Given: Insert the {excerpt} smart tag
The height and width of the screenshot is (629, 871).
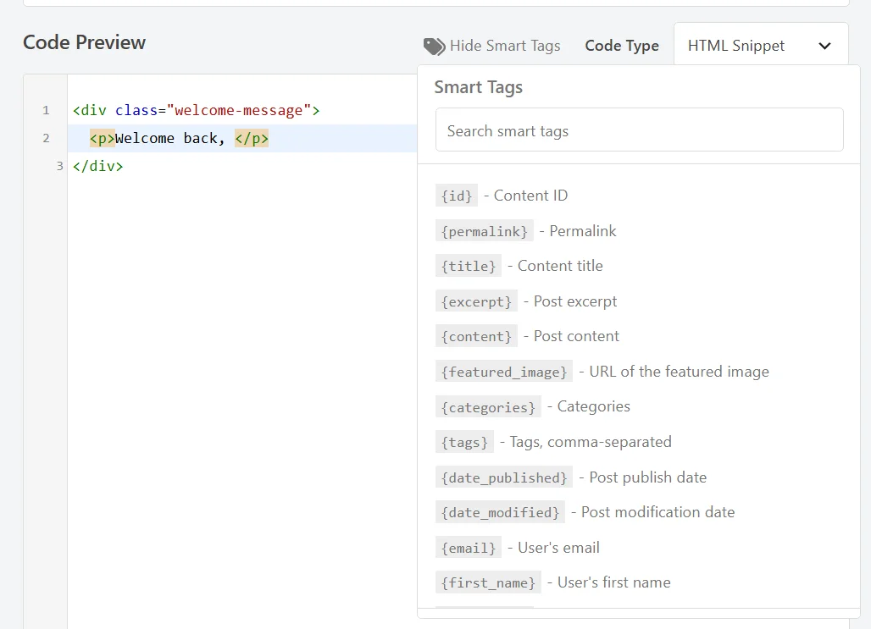Looking at the screenshot, I should click(x=477, y=301).
